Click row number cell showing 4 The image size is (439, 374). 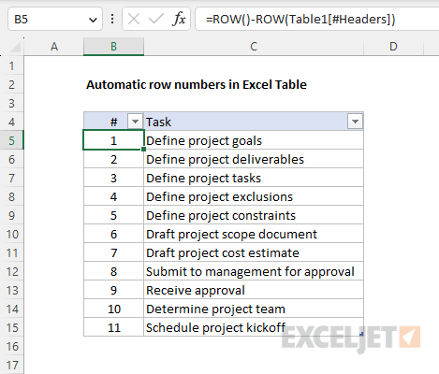113,196
